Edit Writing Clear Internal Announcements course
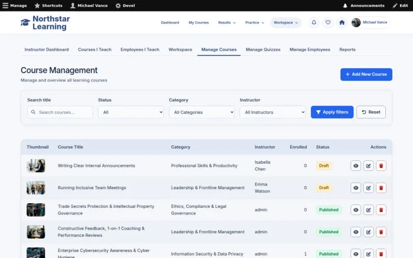This screenshot has height=258, width=413. (368, 166)
